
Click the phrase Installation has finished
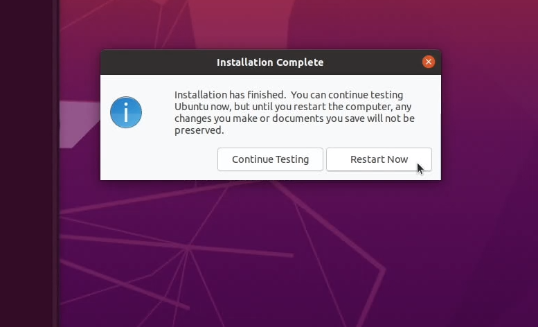pyautogui.click(x=230, y=95)
